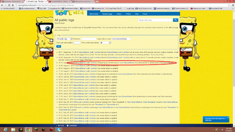Open the Chrome menu icon
The width and height of the screenshot is (235, 132).
click(x=233, y=5)
